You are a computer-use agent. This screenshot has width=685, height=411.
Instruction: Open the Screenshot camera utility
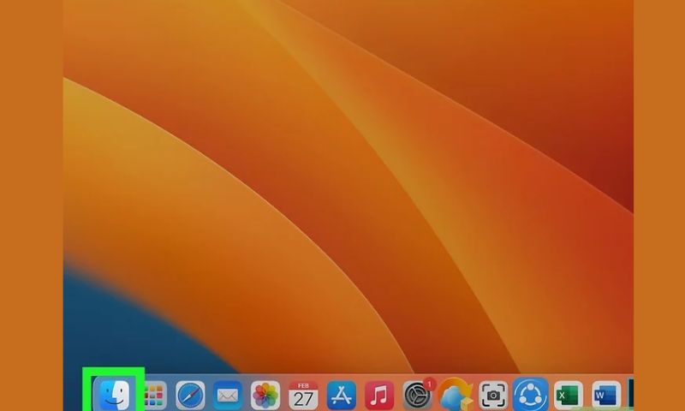[492, 396]
